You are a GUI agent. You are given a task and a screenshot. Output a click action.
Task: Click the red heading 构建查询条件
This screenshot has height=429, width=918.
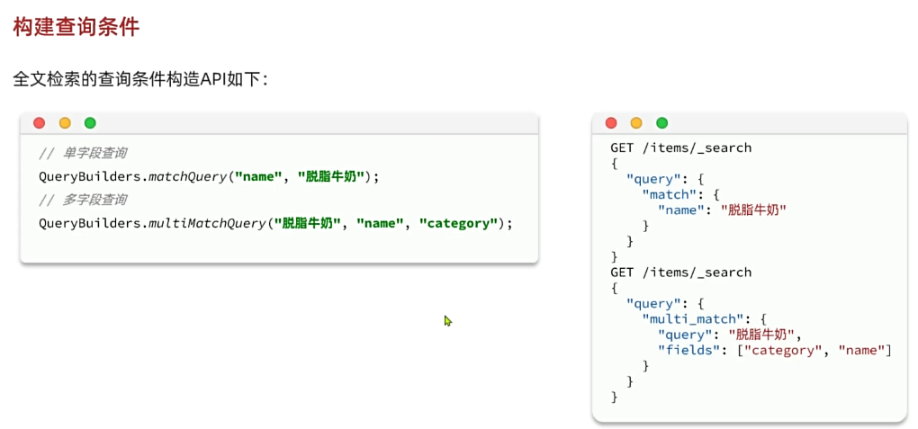pos(76,27)
